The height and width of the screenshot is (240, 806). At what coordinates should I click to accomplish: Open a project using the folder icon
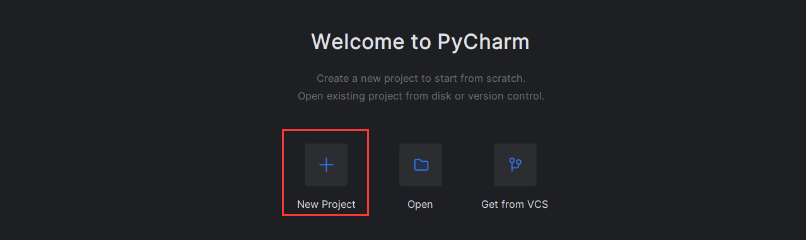pyautogui.click(x=421, y=165)
